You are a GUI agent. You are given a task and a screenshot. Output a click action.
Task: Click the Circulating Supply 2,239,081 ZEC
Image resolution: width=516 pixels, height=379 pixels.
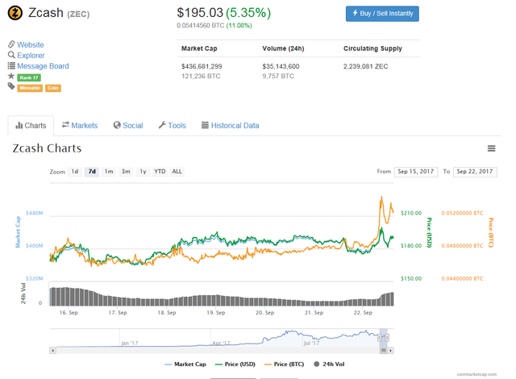click(365, 66)
